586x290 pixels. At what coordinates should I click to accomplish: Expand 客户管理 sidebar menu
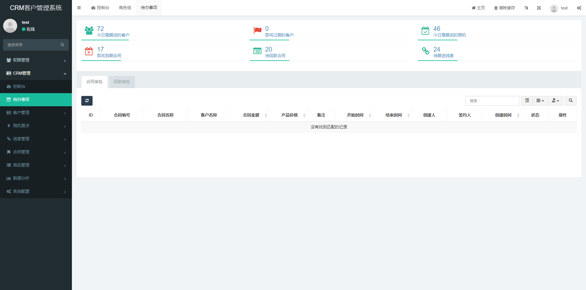pos(36,112)
